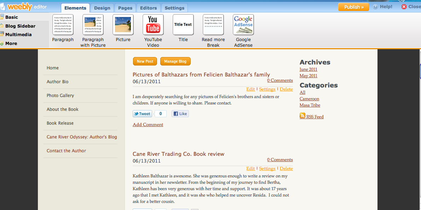
Task: Click the New Post button
Action: tap(145, 61)
